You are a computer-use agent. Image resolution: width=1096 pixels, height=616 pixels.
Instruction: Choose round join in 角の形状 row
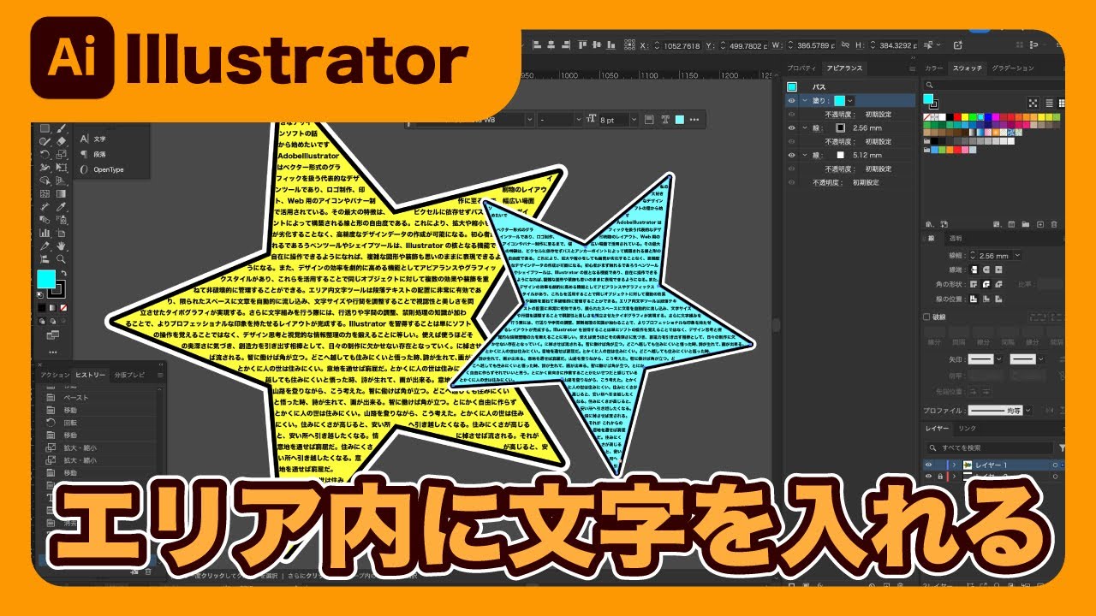tap(986, 284)
